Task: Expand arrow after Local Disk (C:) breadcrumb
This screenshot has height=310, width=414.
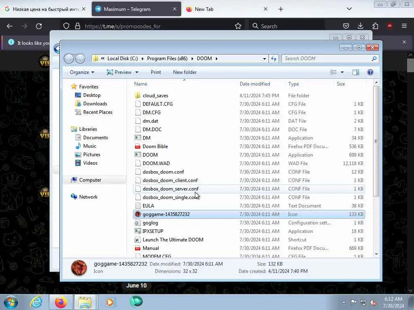Action: point(143,59)
